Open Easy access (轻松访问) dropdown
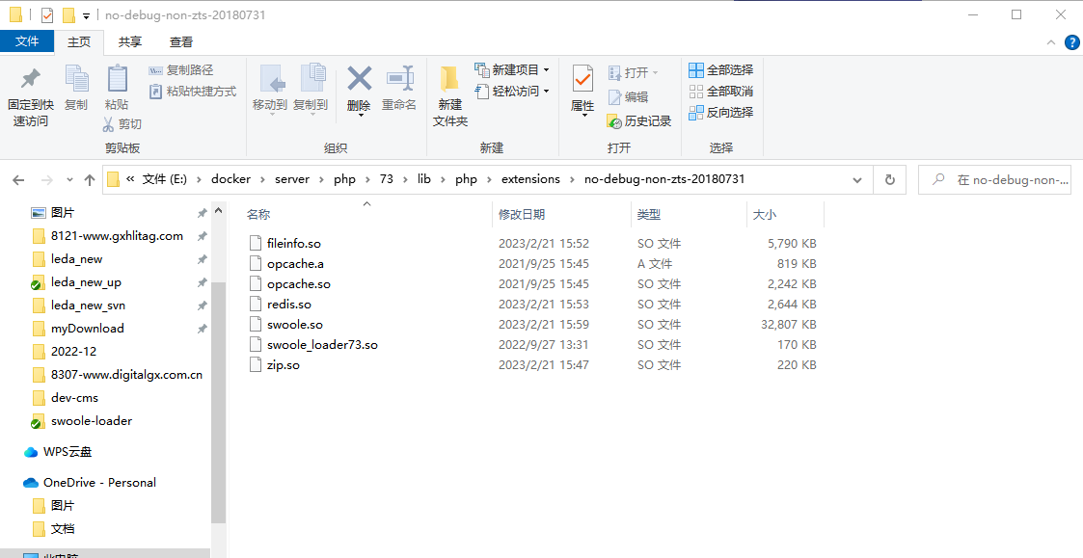The height and width of the screenshot is (558, 1083). 512,92
